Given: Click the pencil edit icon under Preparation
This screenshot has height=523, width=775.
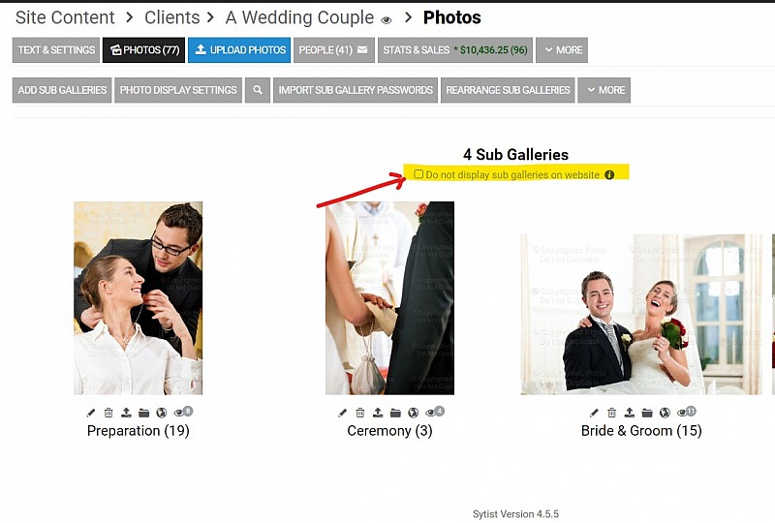Looking at the screenshot, I should 91,413.
